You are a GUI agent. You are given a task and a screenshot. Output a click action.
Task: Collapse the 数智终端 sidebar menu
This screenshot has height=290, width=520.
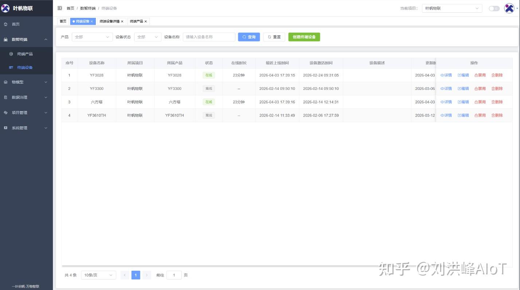tap(26, 39)
